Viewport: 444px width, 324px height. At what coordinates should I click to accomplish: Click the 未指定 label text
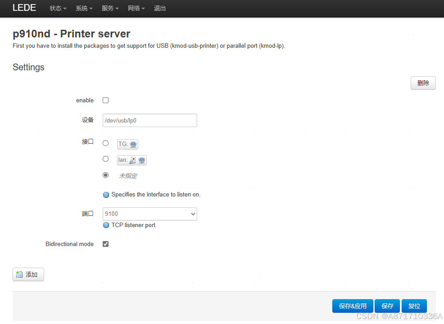click(x=128, y=176)
